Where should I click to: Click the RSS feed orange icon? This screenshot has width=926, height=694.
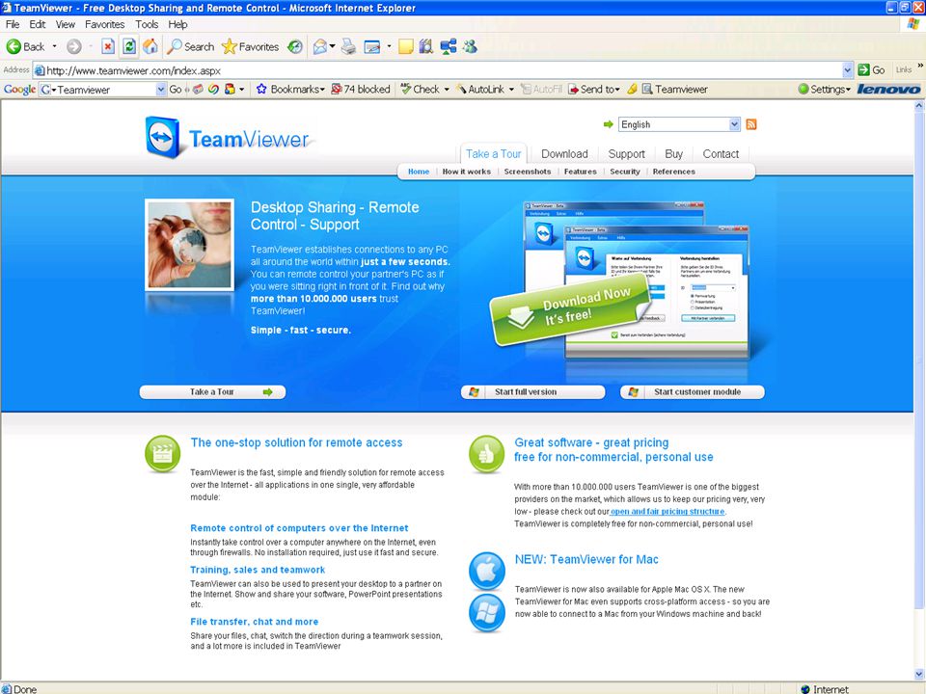[x=751, y=124]
